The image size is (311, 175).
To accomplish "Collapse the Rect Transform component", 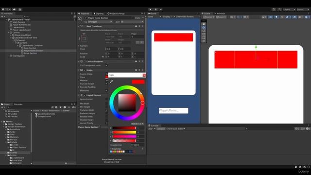I will click(79, 26).
